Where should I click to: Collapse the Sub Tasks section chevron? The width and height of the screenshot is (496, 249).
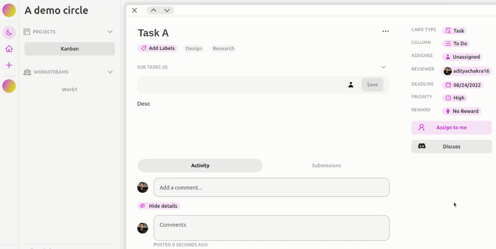point(383,67)
